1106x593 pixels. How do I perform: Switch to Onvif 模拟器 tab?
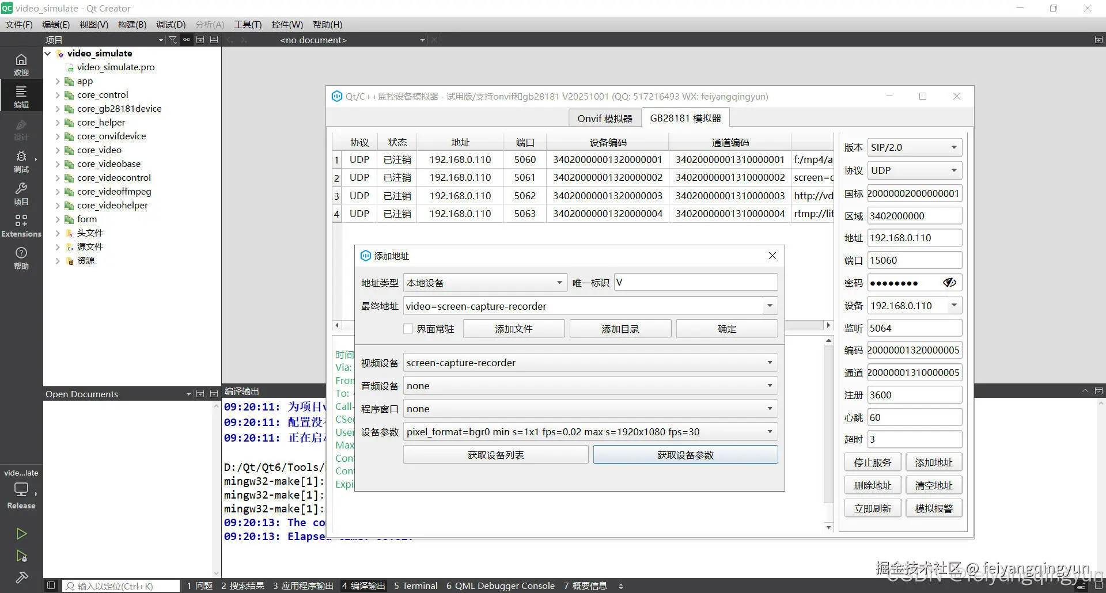coord(604,119)
